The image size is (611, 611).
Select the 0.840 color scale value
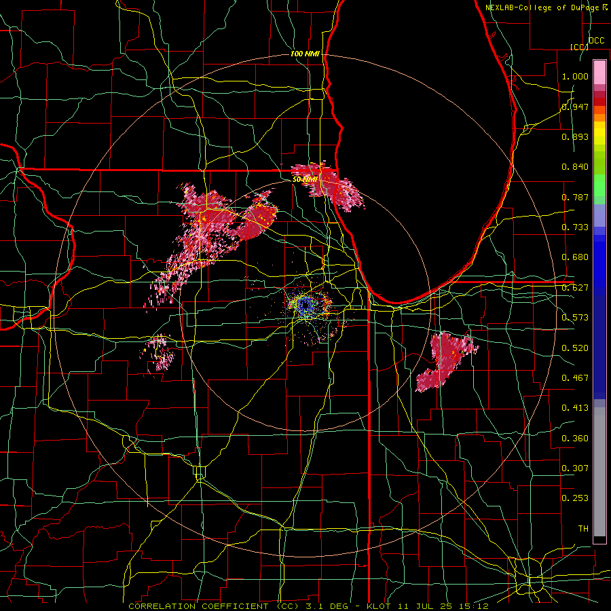pyautogui.click(x=575, y=167)
